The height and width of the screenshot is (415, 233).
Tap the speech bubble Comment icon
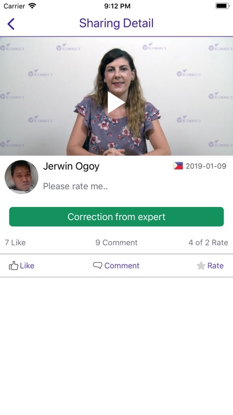[98, 265]
